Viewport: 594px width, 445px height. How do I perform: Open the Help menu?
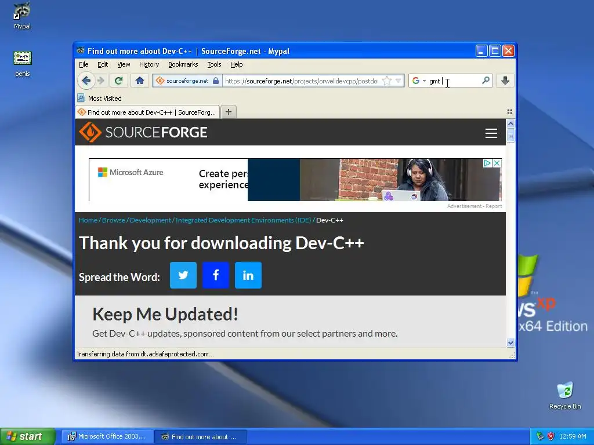(237, 64)
